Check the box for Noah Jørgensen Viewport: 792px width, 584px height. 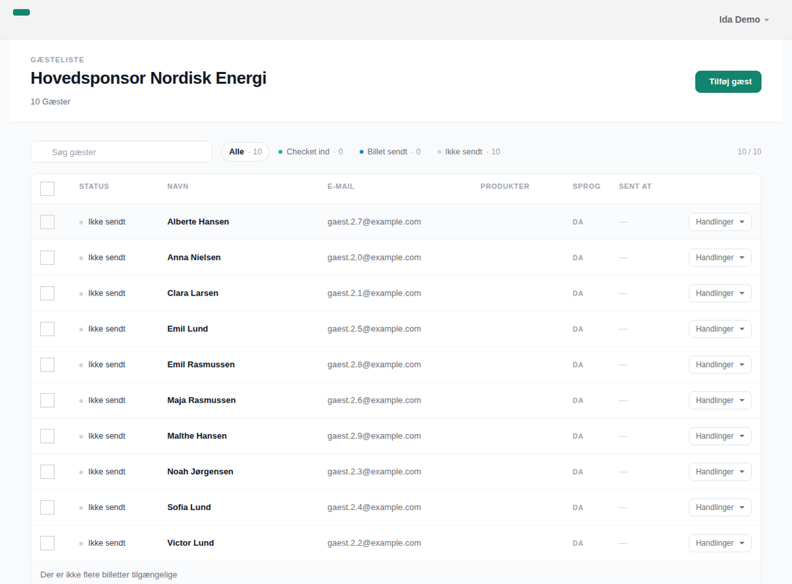(48, 471)
